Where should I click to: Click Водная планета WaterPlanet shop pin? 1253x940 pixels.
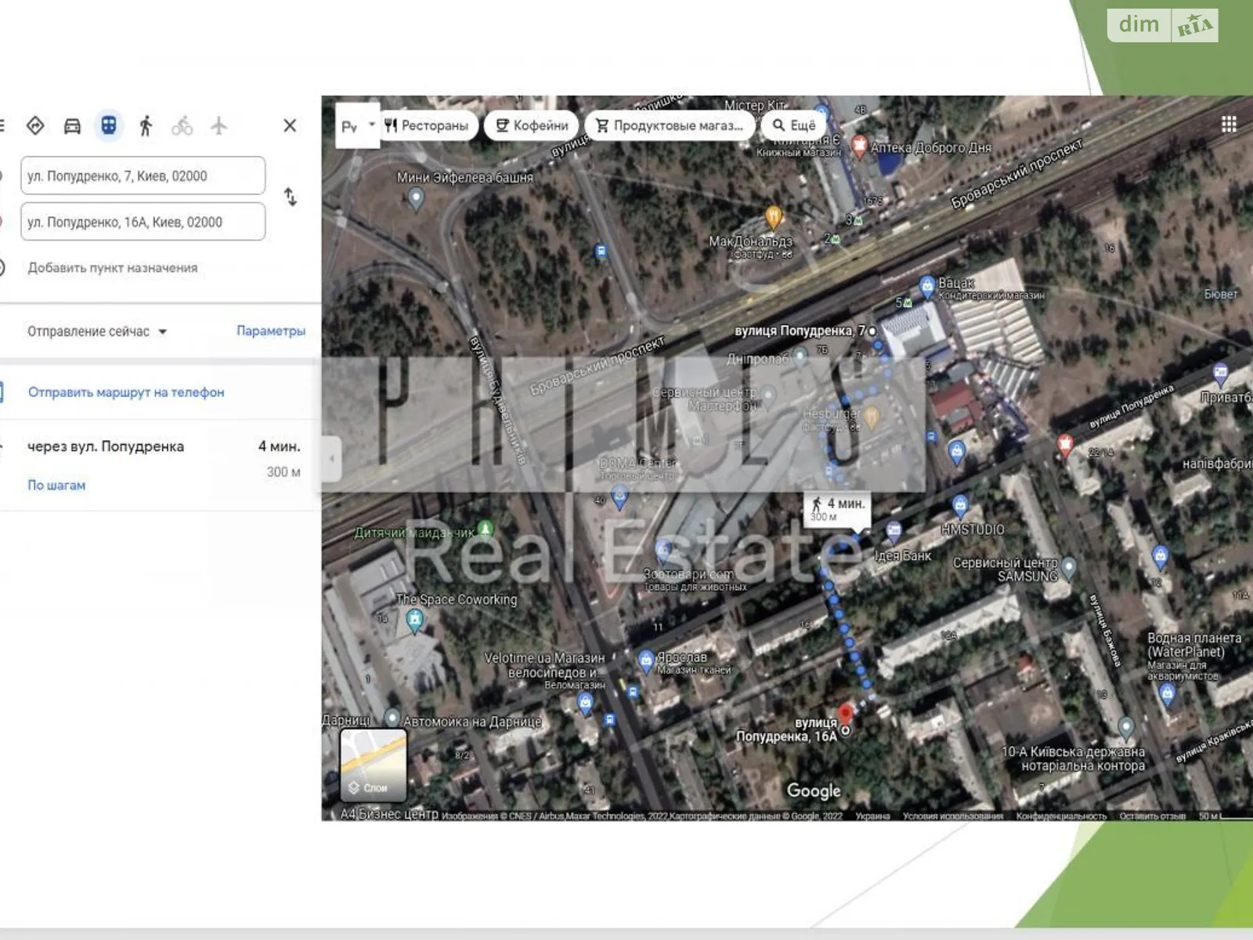click(1168, 694)
